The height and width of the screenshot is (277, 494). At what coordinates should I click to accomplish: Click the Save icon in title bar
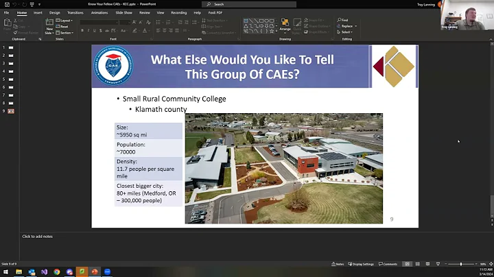7,4
